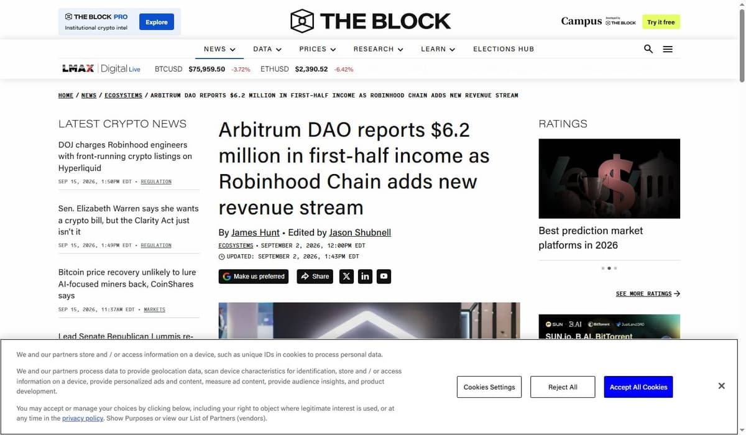Click REGULATION tag under Warren article
The image size is (746, 435).
[x=156, y=245]
